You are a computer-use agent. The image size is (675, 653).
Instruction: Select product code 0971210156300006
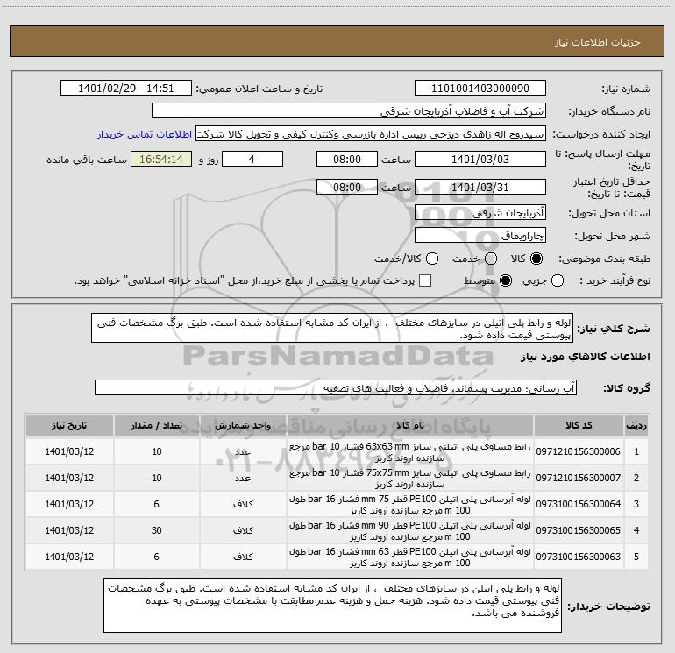pyautogui.click(x=579, y=451)
